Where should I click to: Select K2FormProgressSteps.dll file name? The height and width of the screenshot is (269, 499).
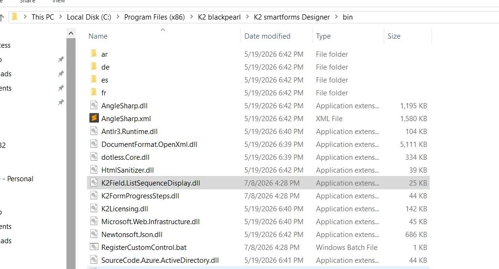pos(141,196)
